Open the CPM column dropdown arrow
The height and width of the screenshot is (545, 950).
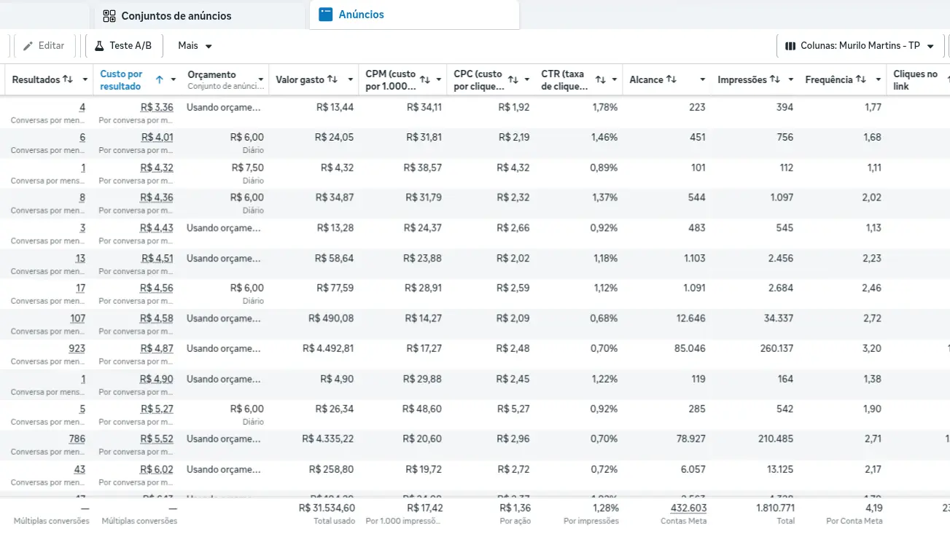pos(439,79)
